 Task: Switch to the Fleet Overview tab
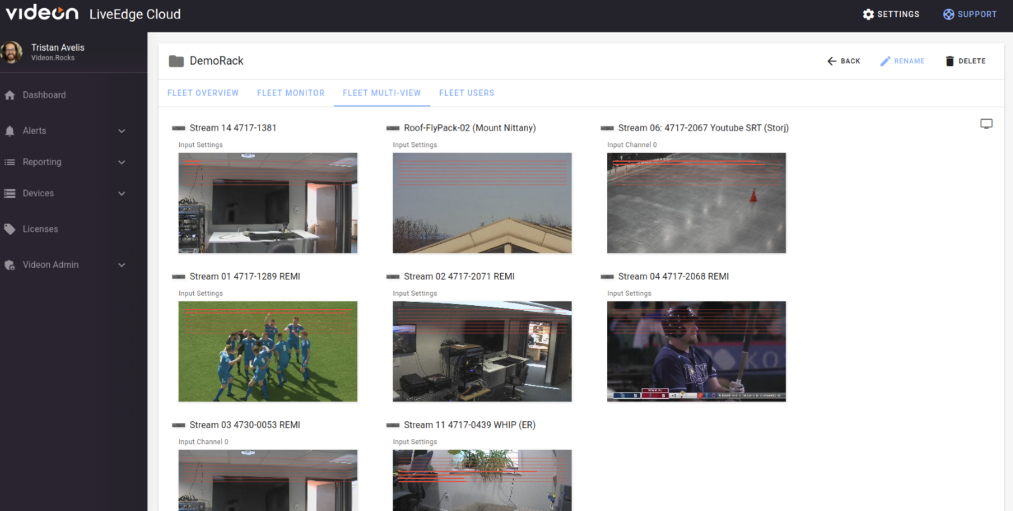(x=203, y=93)
